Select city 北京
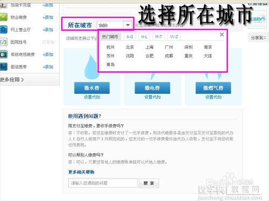The image size is (269, 201). pyautogui.click(x=130, y=47)
